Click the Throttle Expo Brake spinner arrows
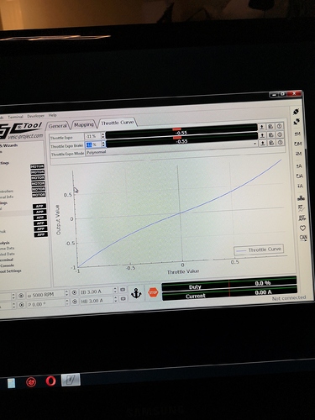Viewport: 315px width, 420px height. click(103, 144)
